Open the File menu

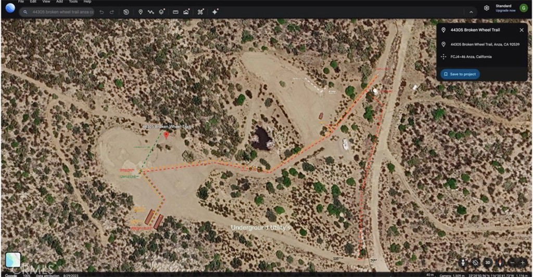(x=21, y=2)
